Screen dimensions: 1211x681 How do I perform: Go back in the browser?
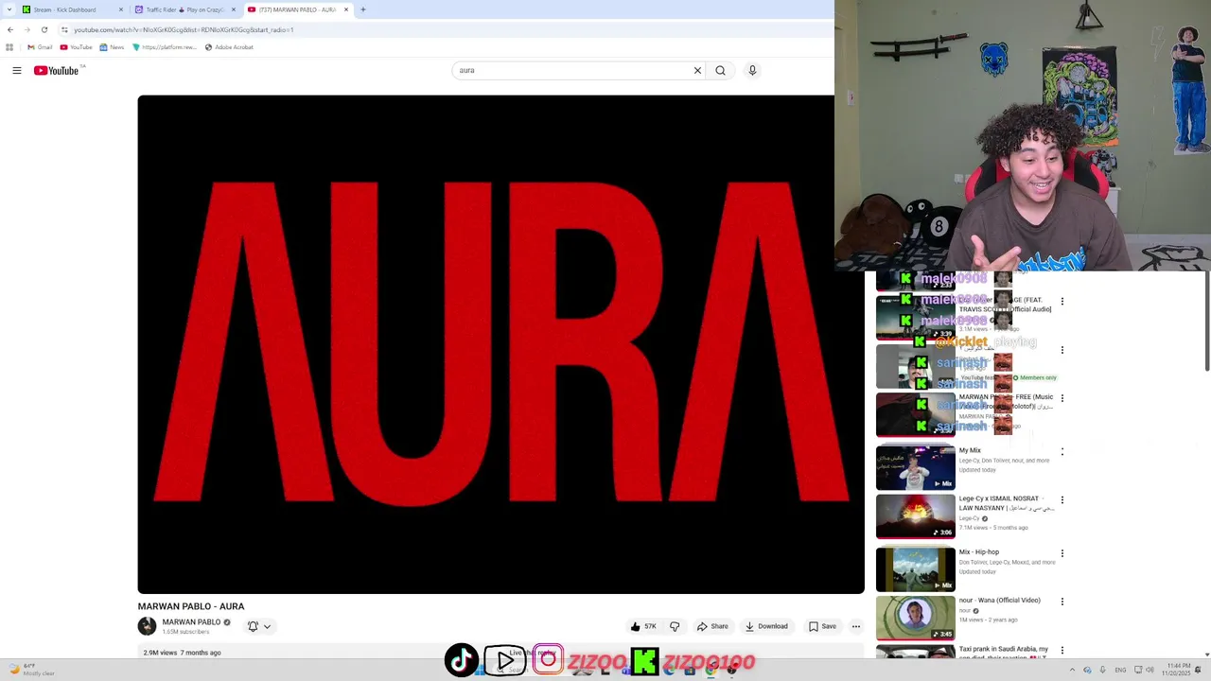coord(10,29)
